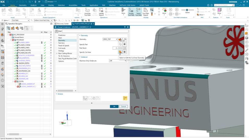
Task: Click Generate icon in Actions section
Action: pyautogui.click(x=85, y=98)
